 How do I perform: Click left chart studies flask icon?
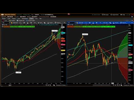(x=28, y=23)
